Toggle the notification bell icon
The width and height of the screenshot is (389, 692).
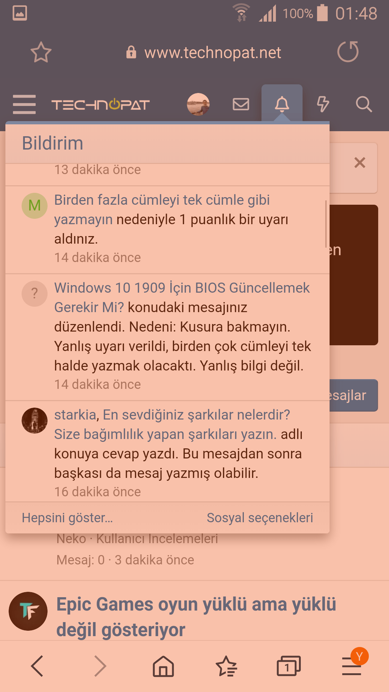(282, 104)
